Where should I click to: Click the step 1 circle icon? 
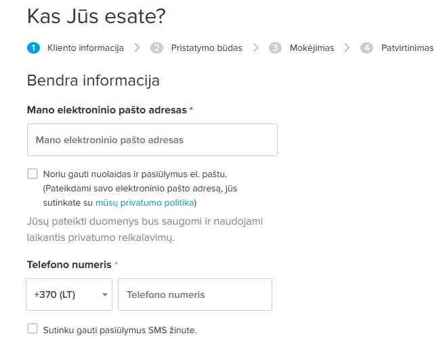tap(33, 47)
